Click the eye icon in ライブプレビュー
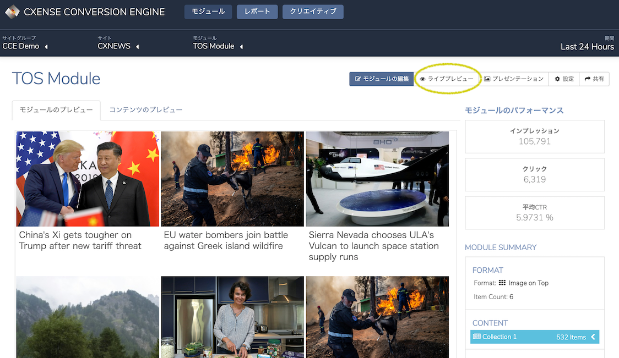 pos(422,79)
